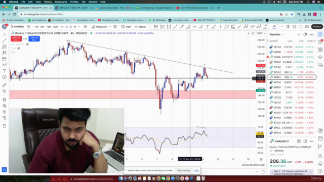Switch to April trade log Google Sheets tab
This screenshot has height=182, width=324.
point(154,8)
